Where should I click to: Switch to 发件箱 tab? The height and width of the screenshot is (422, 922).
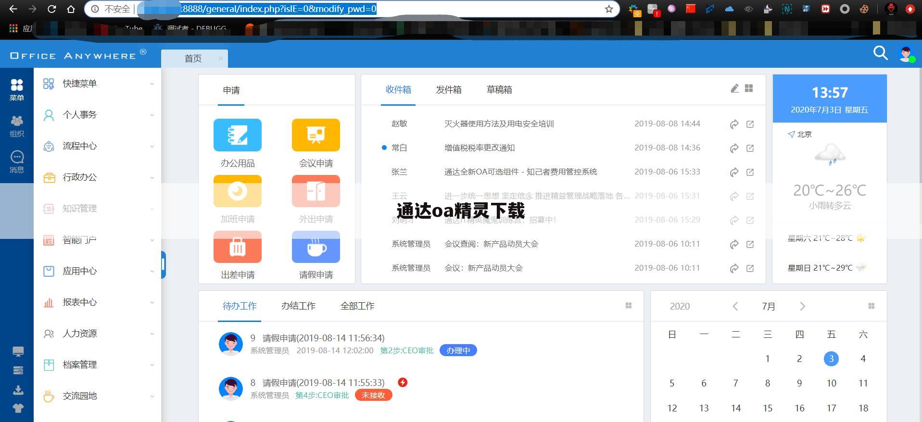[449, 89]
